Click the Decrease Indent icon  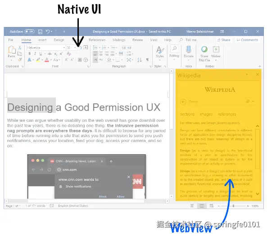[x=124, y=48]
